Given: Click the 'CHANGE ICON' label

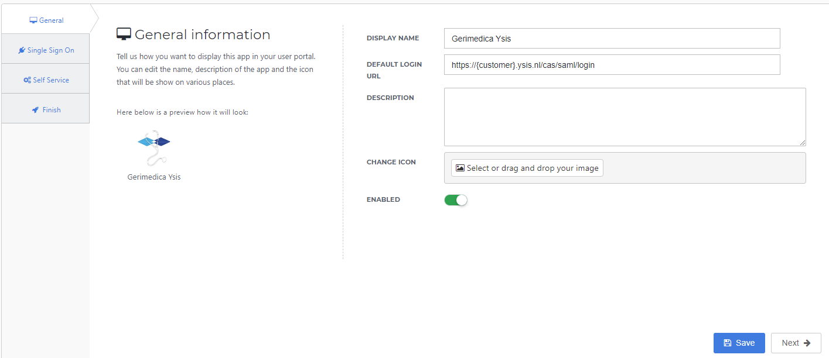Looking at the screenshot, I should pyautogui.click(x=391, y=162).
